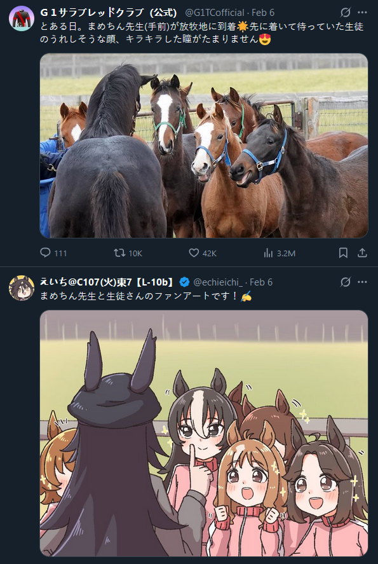Open Grok icon on echieichi_ post
Screen dimensions: 378x564
[x=346, y=282]
